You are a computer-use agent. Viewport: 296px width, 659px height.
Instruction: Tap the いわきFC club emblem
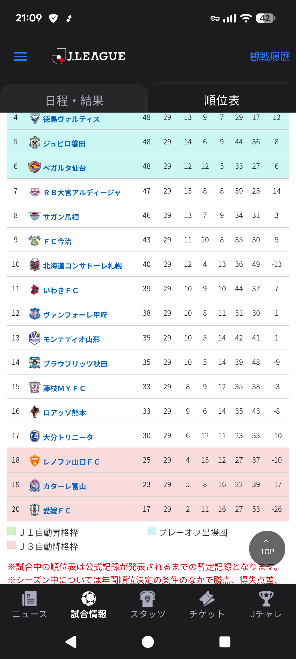(x=35, y=289)
